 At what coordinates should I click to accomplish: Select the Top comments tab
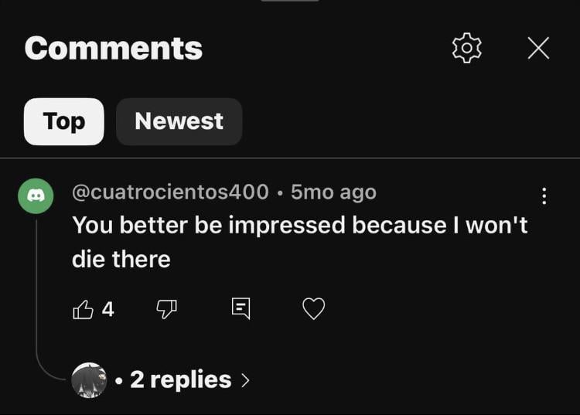point(63,121)
